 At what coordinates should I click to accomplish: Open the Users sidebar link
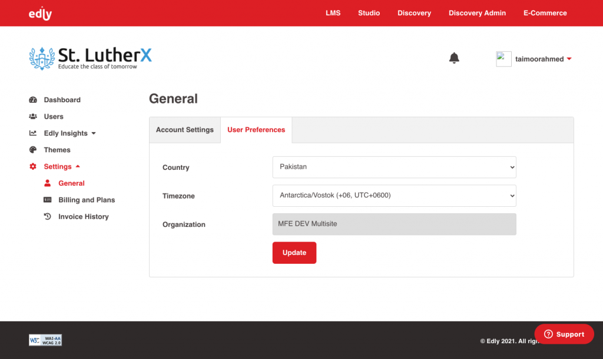(x=54, y=116)
